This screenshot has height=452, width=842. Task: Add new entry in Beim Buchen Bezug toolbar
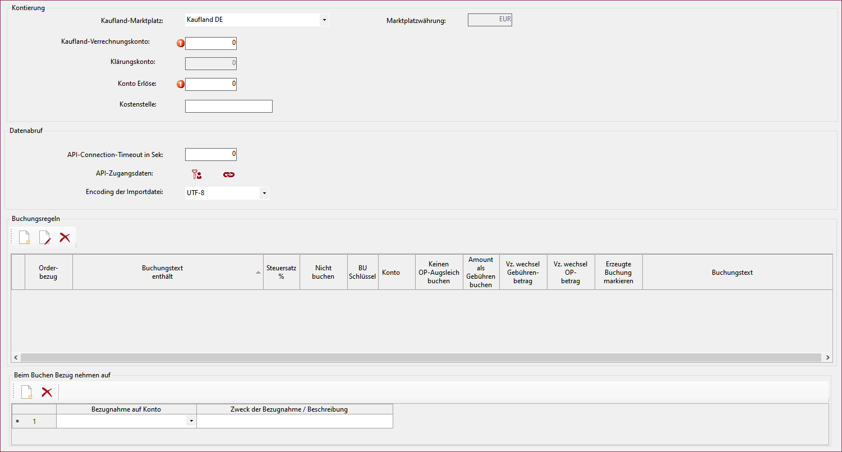tap(27, 393)
